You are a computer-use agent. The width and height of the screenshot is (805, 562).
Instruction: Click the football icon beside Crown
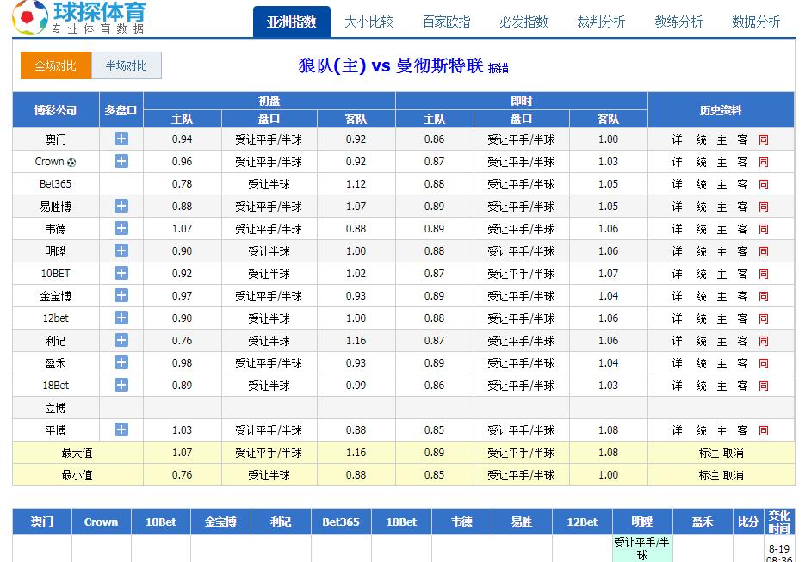point(71,163)
